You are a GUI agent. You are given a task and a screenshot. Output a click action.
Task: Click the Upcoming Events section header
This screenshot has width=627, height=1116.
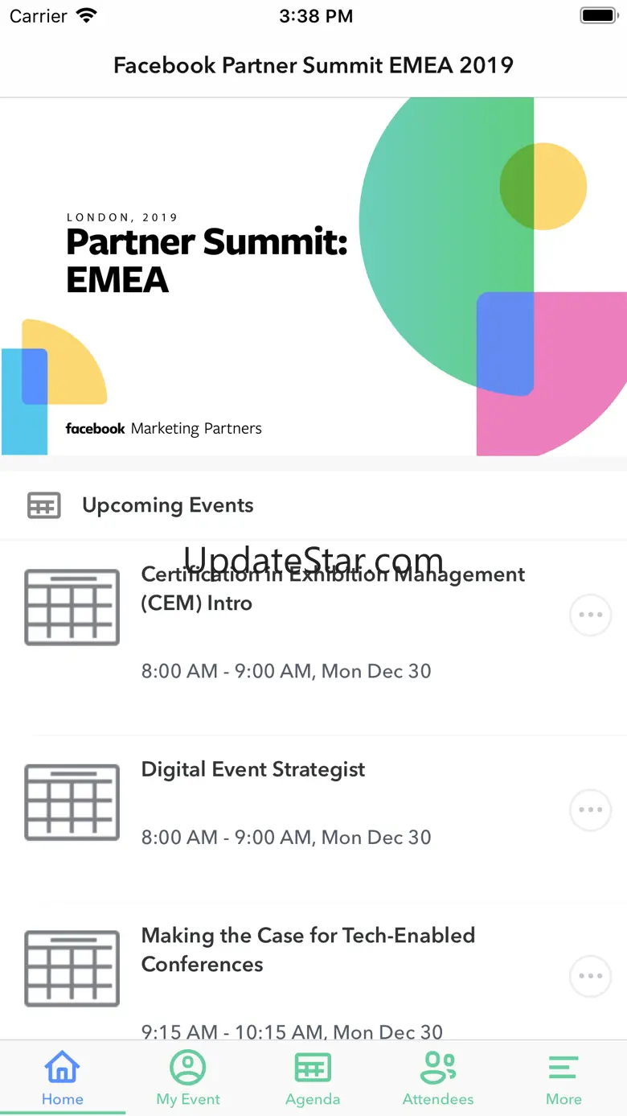(x=168, y=505)
